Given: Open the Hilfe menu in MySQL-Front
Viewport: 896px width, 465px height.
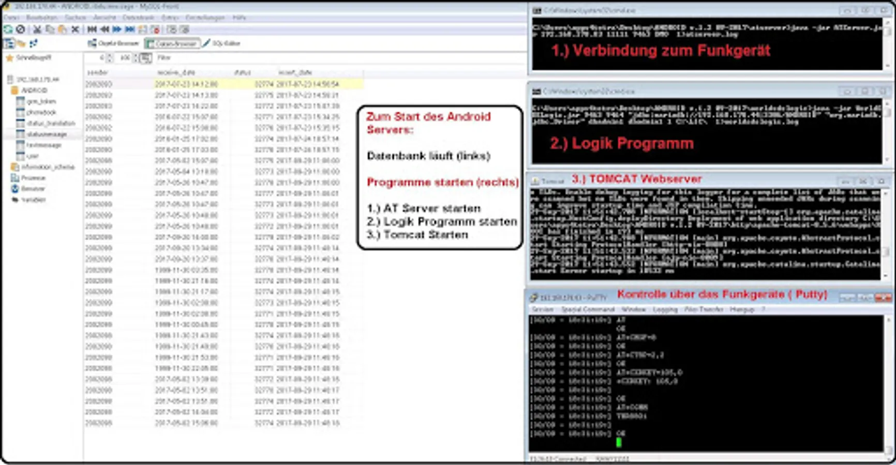Looking at the screenshot, I should pos(239,18).
